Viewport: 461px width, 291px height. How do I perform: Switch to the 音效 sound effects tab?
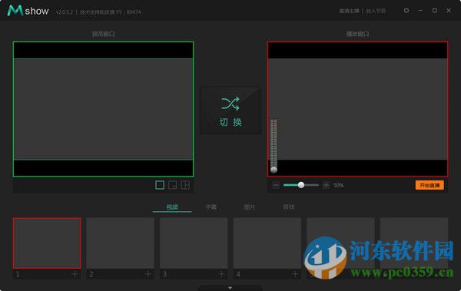tap(288, 207)
